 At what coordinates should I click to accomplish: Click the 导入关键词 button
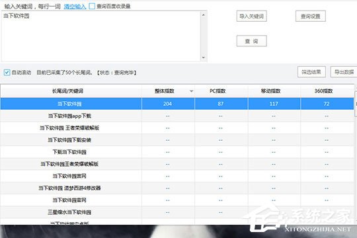point(252,16)
